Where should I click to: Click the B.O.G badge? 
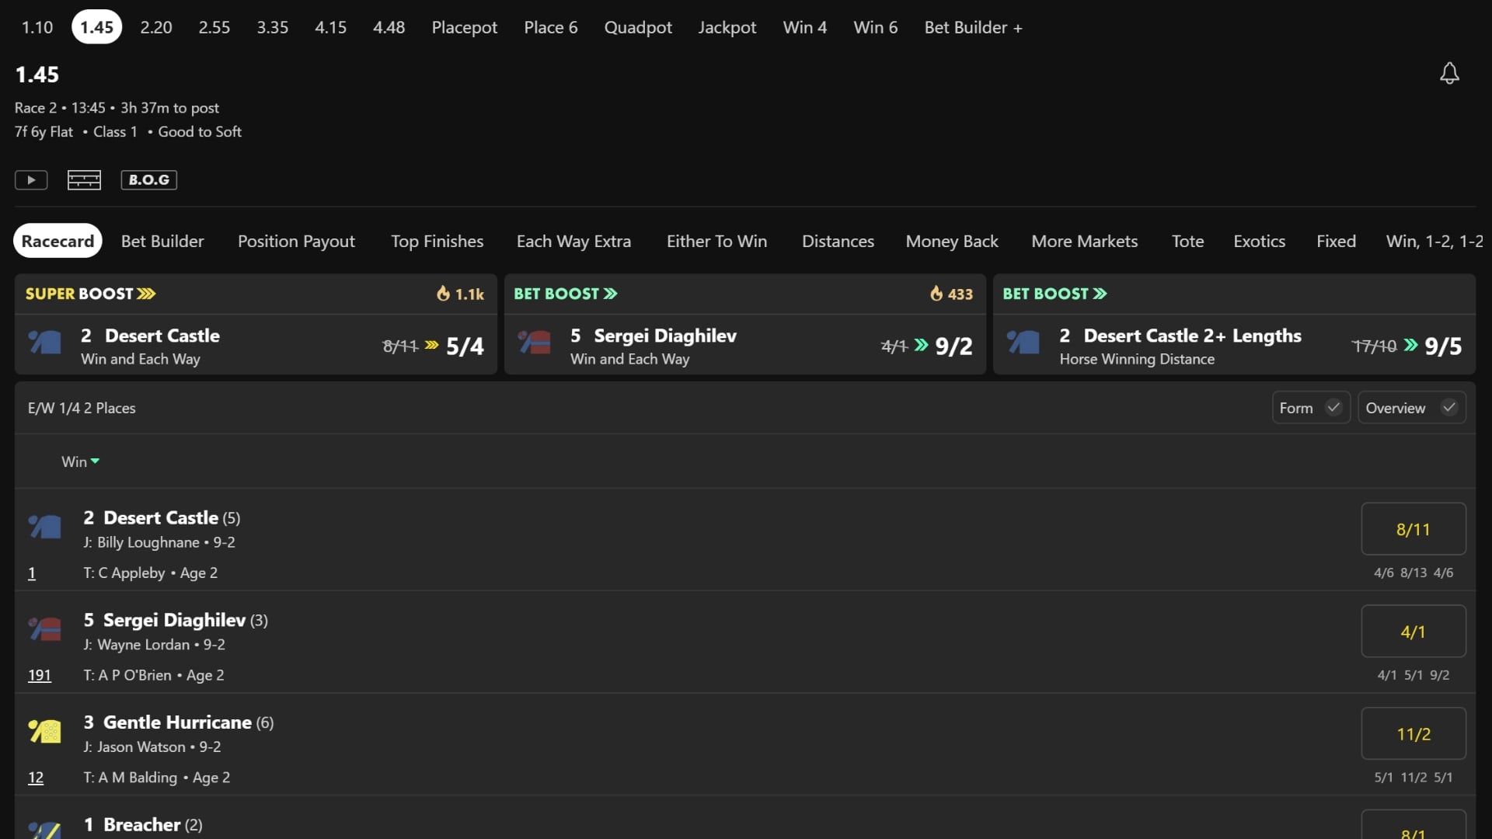tap(149, 180)
